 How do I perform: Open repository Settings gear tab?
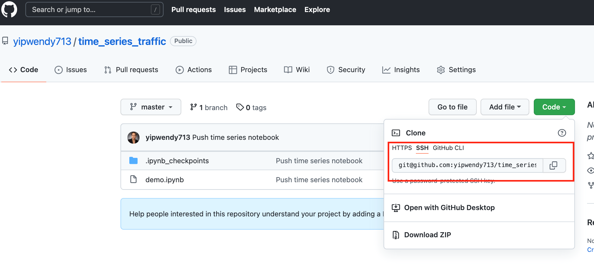pos(456,70)
